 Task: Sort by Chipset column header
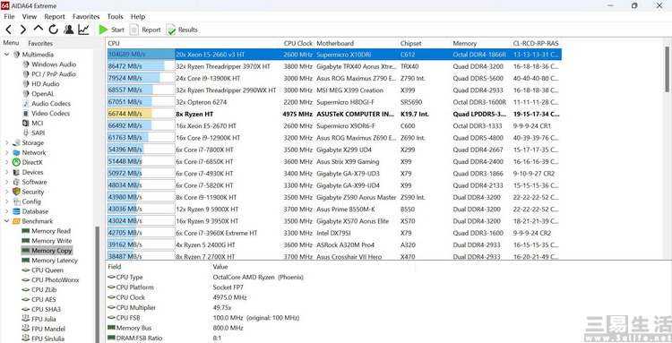pos(425,43)
